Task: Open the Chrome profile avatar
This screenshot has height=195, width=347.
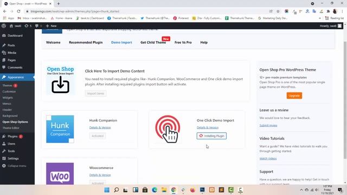Action: click(335, 11)
